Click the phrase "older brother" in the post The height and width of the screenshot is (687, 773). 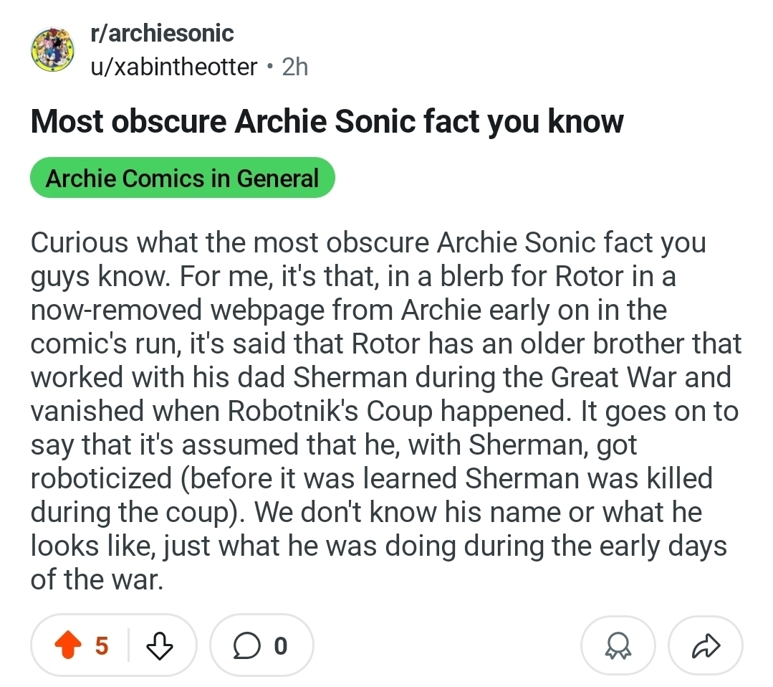point(606,343)
